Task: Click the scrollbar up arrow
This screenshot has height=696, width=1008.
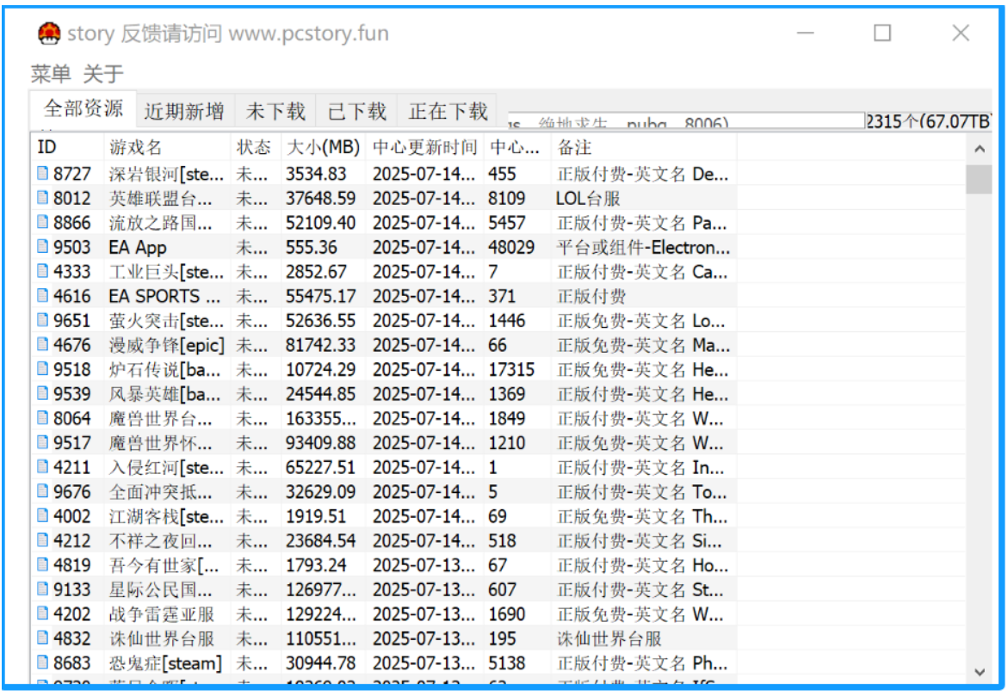Action: 979,149
